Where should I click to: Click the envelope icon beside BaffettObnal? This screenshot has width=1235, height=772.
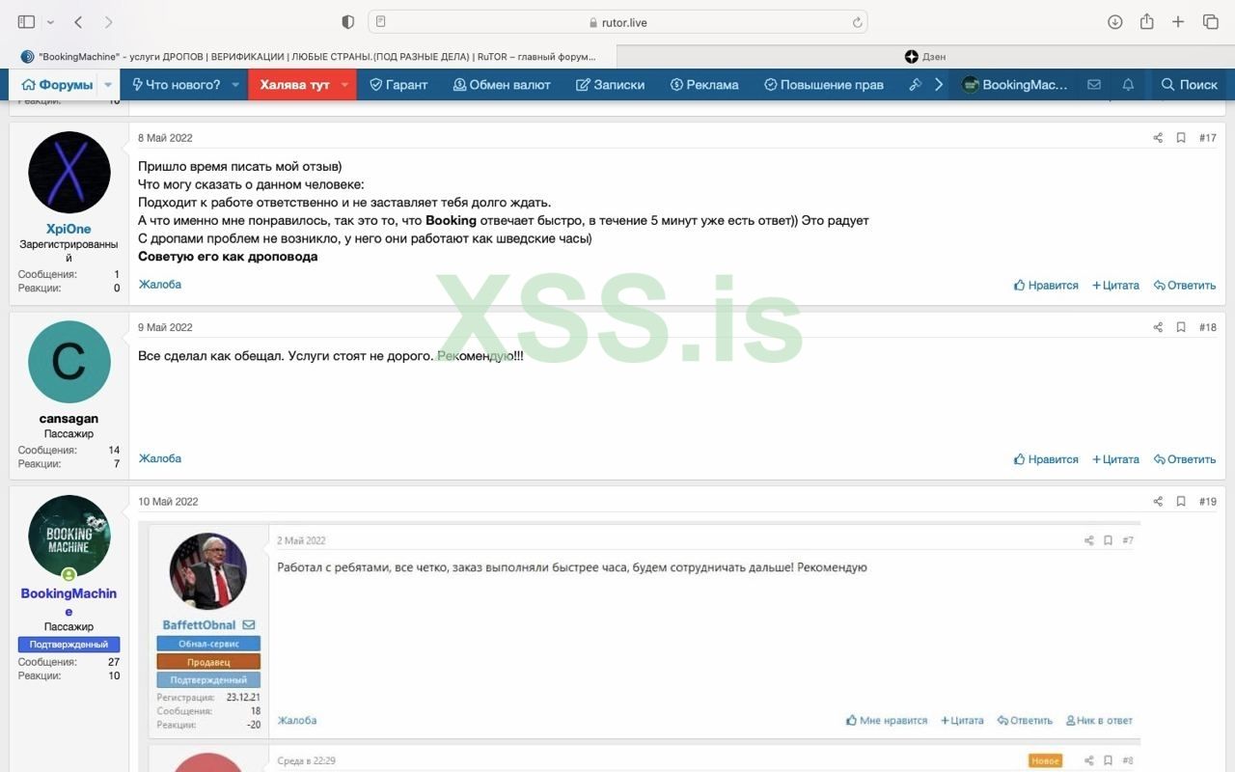coord(249,625)
